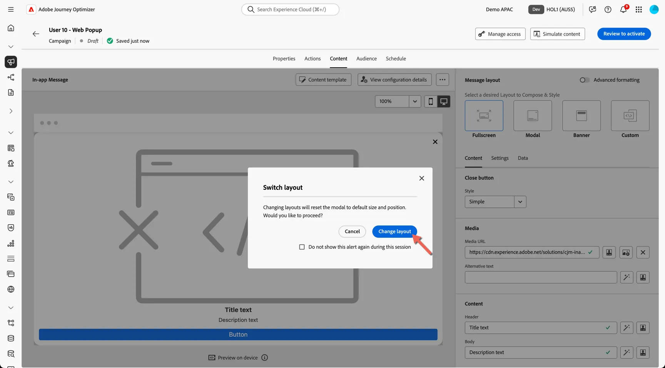Switch to the Audience tab
This screenshot has height=368, width=665.
366,59
